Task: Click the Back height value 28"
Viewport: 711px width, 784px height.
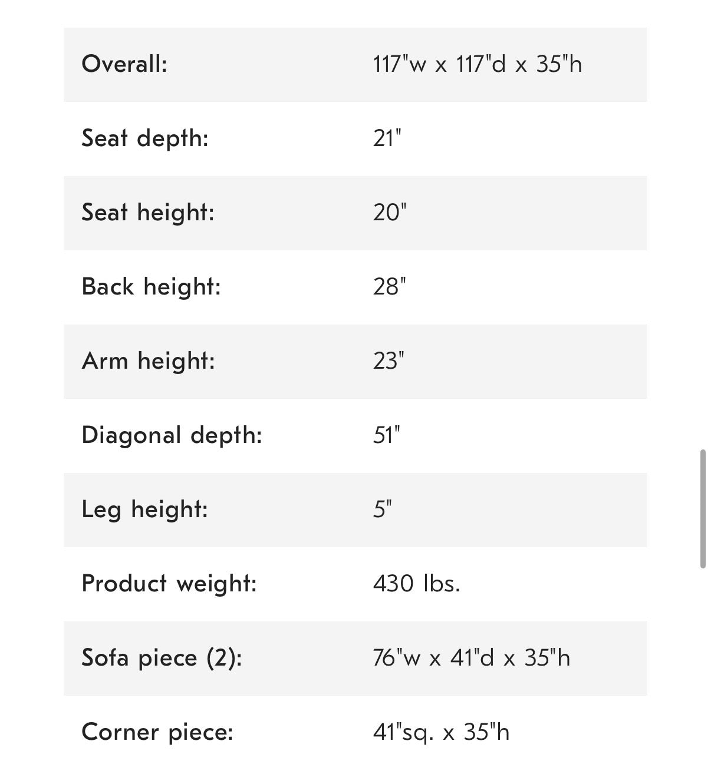Action: (389, 287)
